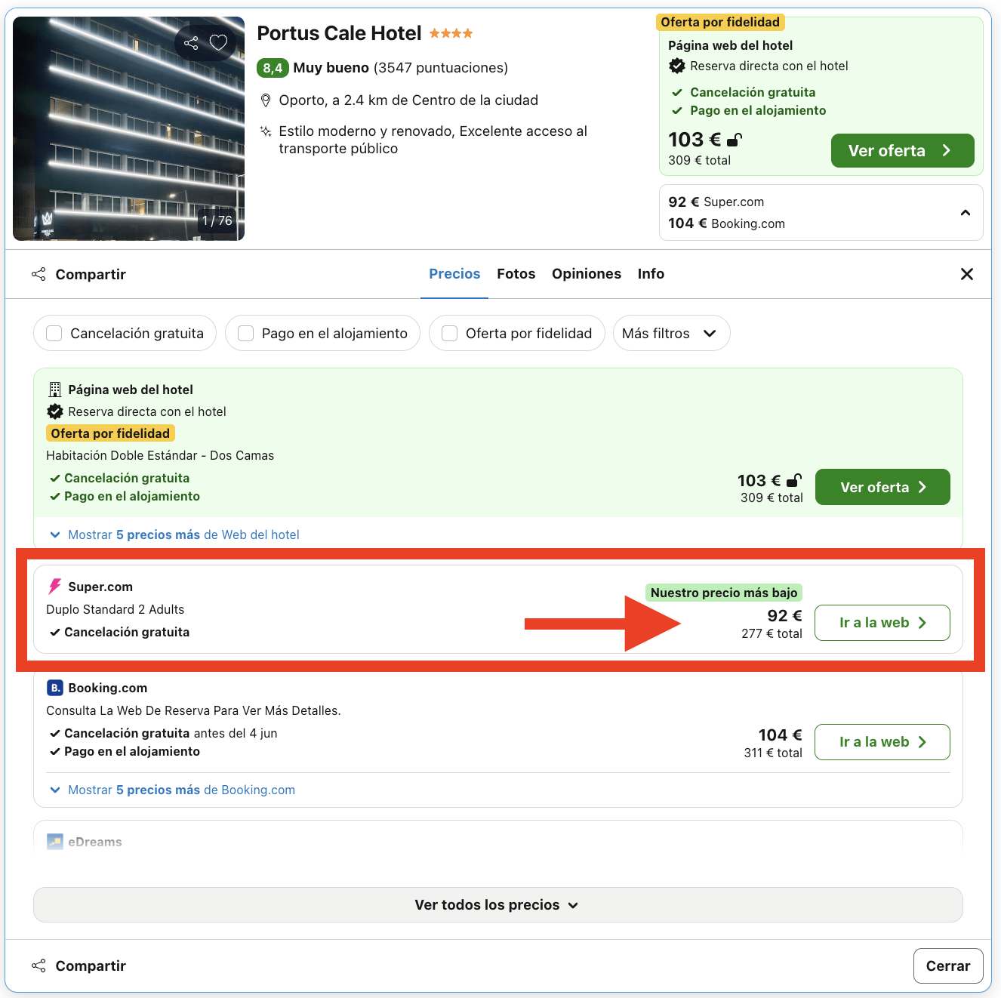This screenshot has height=998, width=1001.
Task: Click the heart icon to save the hotel
Action: tap(219, 43)
